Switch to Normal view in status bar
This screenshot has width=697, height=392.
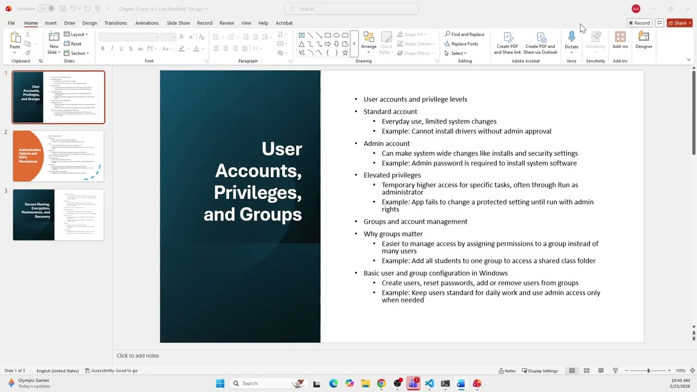tap(572, 371)
